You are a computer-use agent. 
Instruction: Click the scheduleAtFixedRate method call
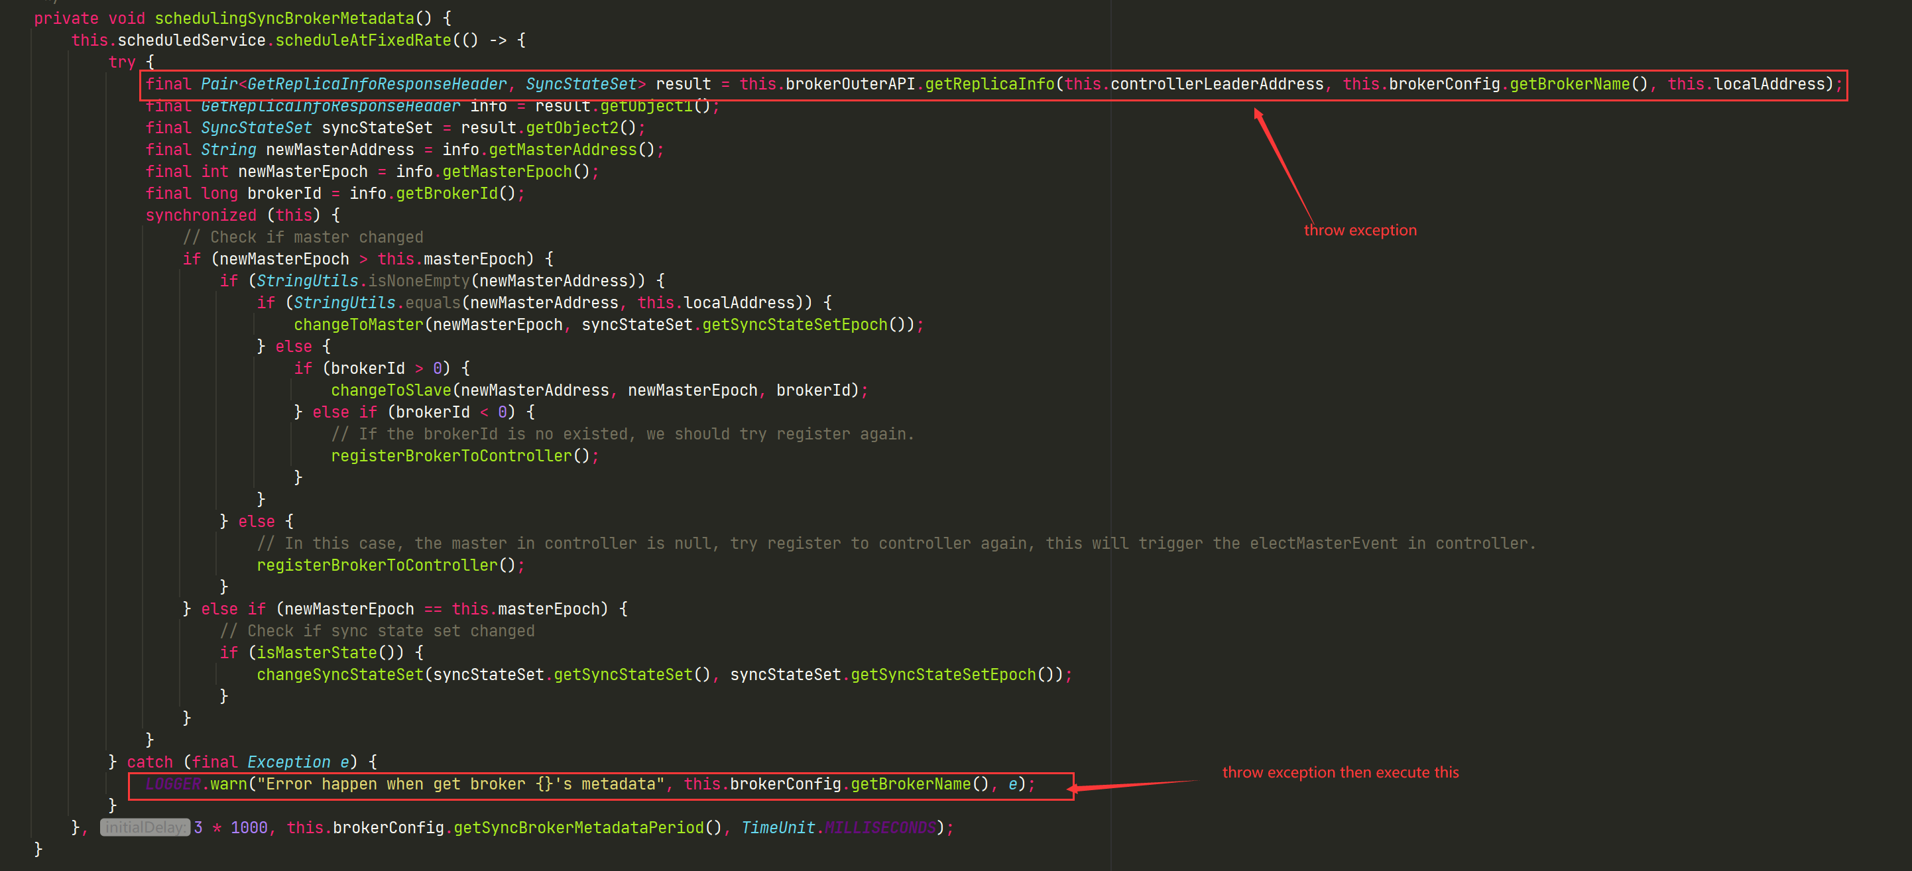363,40
